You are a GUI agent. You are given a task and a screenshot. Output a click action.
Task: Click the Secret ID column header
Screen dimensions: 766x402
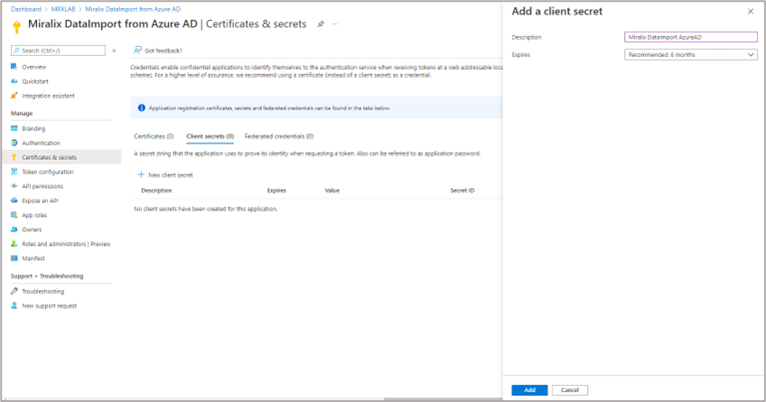[462, 191]
